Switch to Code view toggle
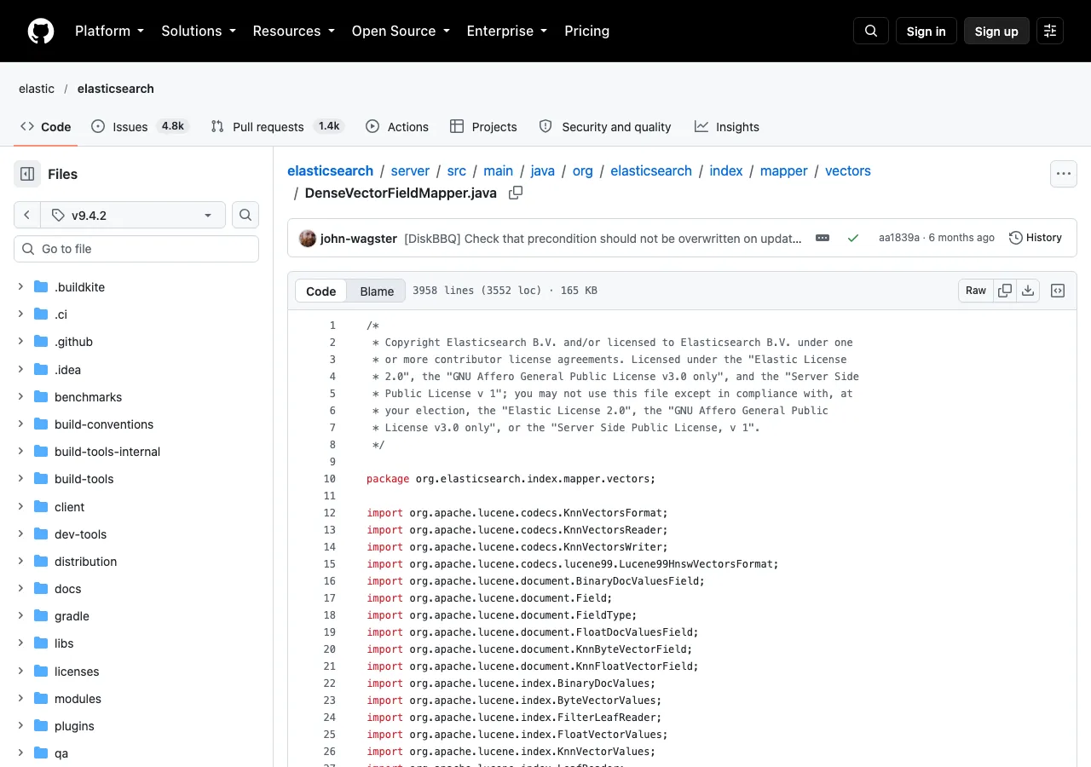 coord(321,291)
